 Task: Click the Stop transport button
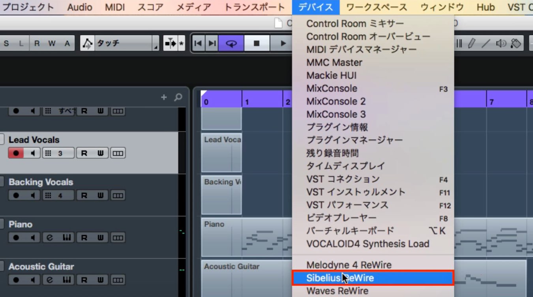(x=257, y=43)
